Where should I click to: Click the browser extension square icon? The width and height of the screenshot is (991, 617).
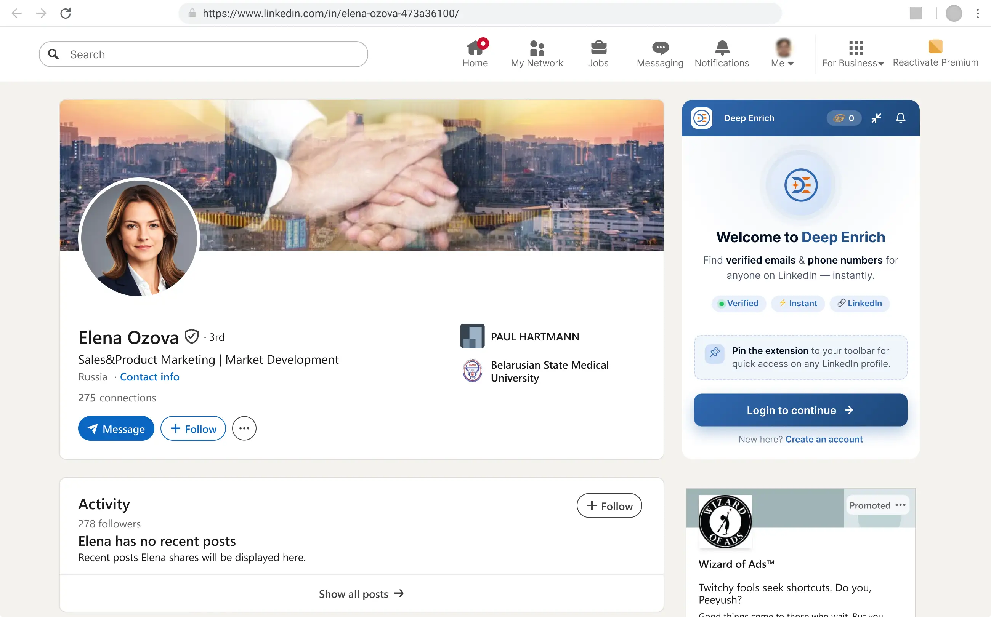point(916,13)
